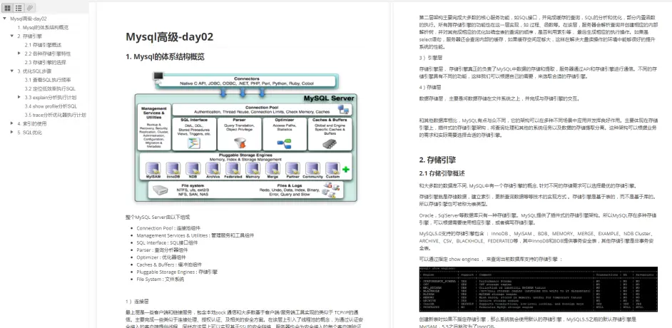Image resolution: width=672 pixels, height=328 pixels.
Task: Click the MySQL Server architecture diagram
Action: [245, 137]
